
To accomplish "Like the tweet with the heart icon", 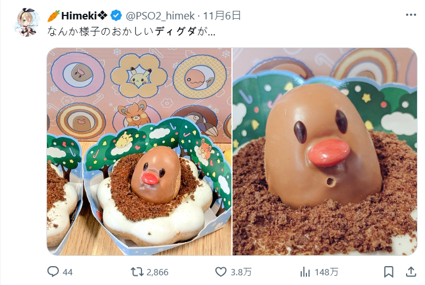I will click(221, 272).
